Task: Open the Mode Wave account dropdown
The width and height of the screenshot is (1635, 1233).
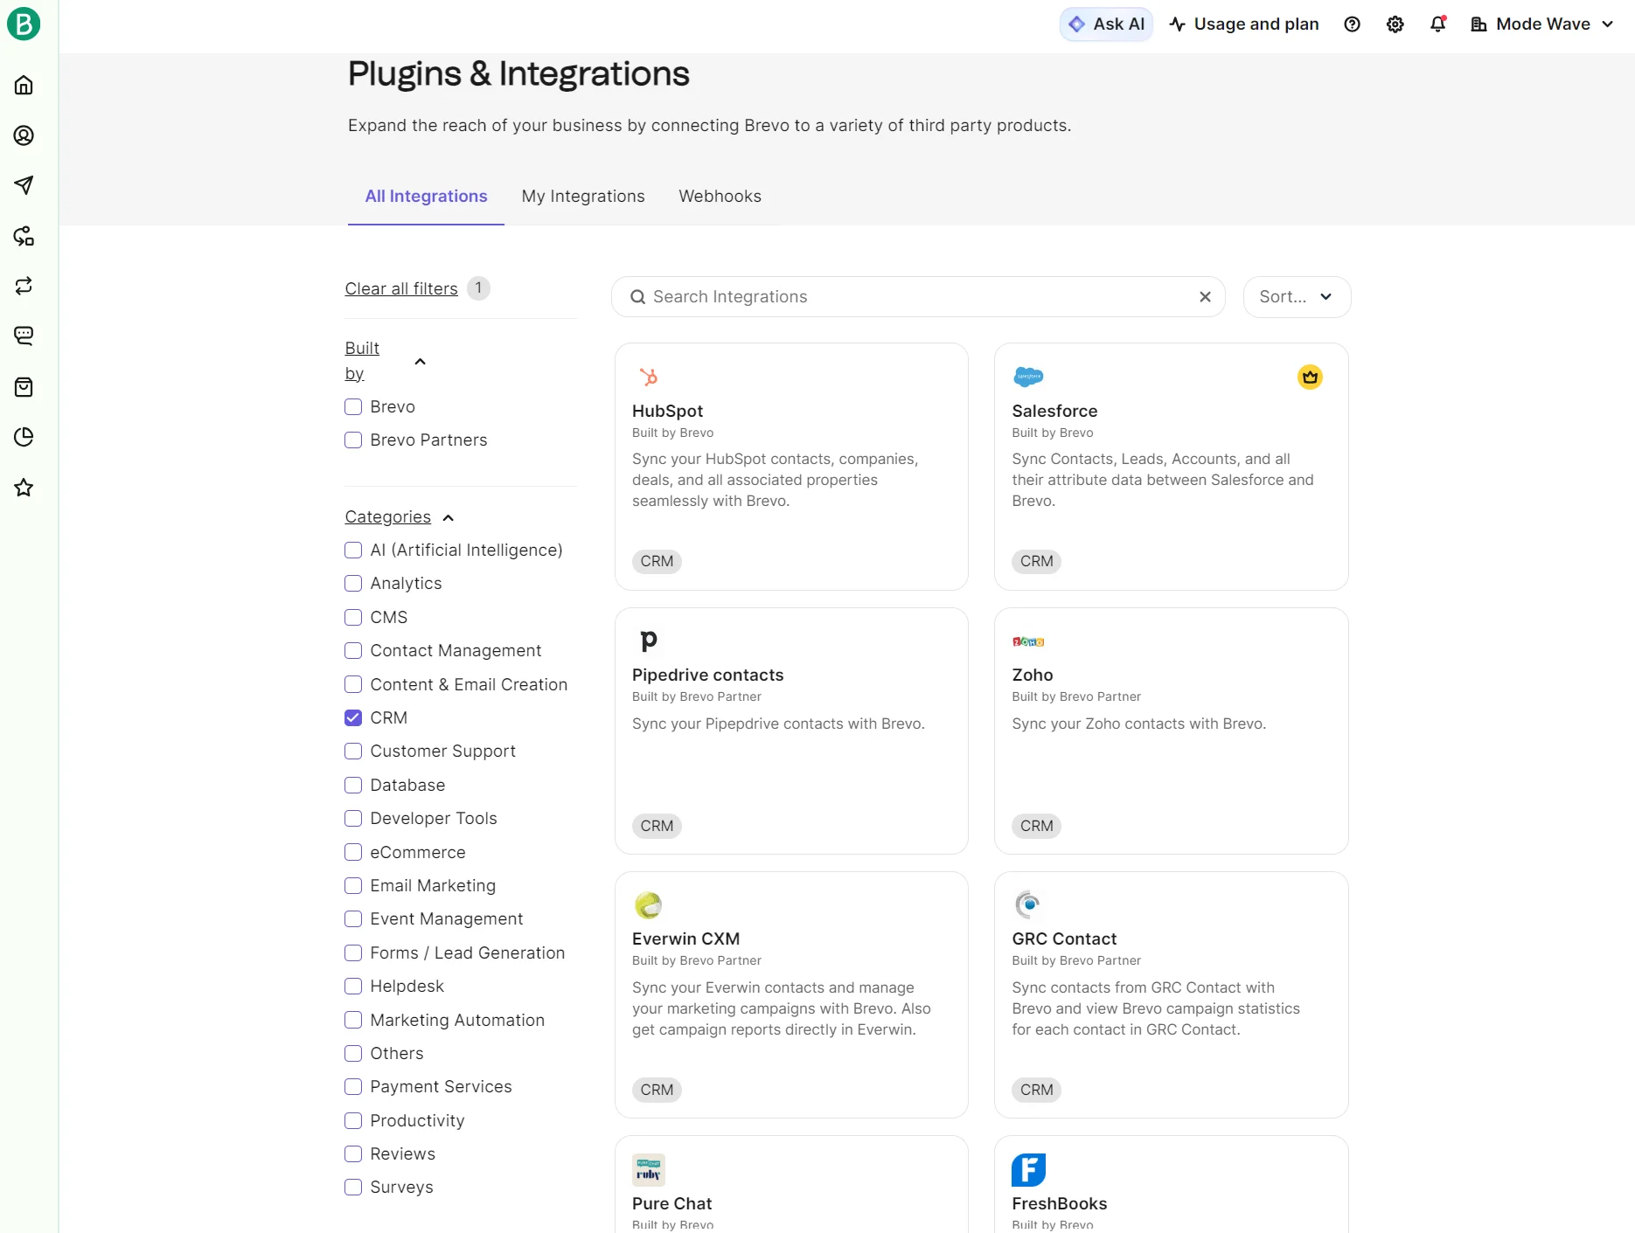Action: tap(1542, 24)
